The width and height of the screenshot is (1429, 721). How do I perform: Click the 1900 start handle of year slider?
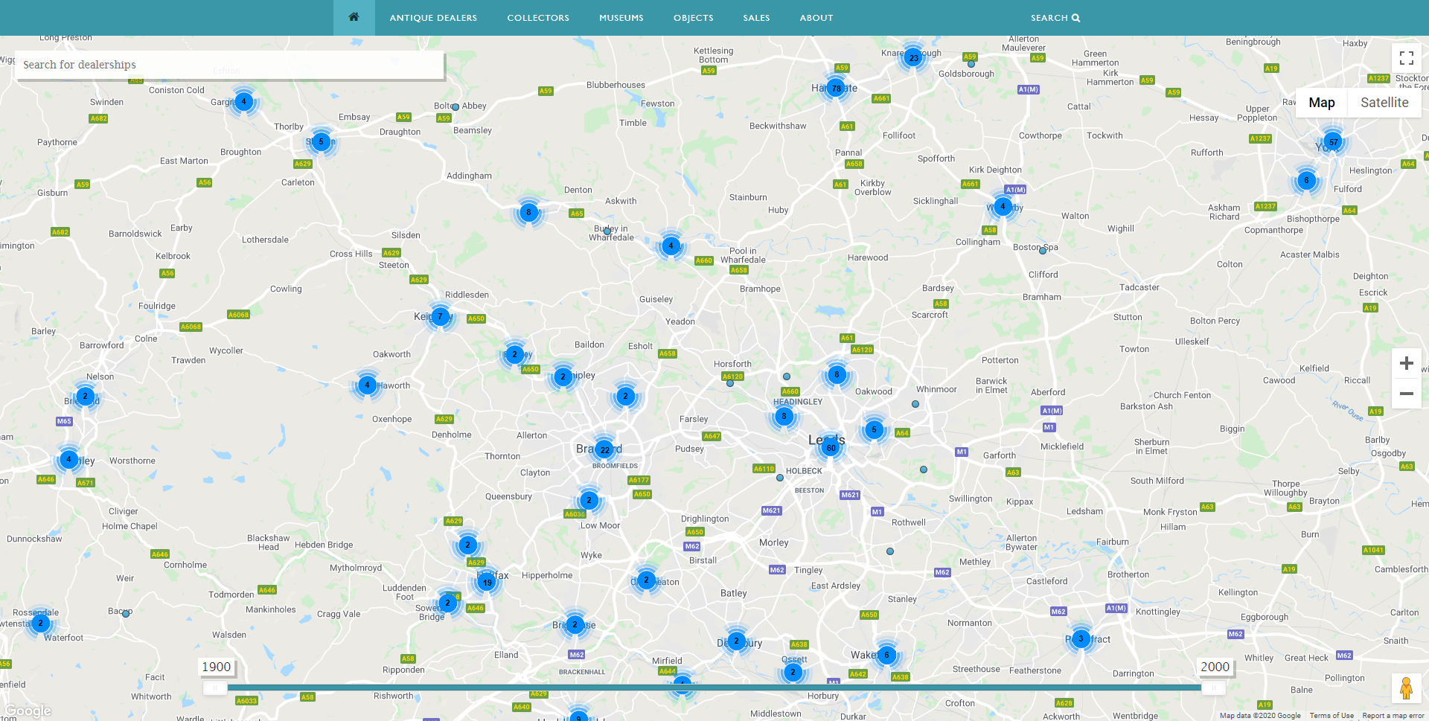pos(215,688)
